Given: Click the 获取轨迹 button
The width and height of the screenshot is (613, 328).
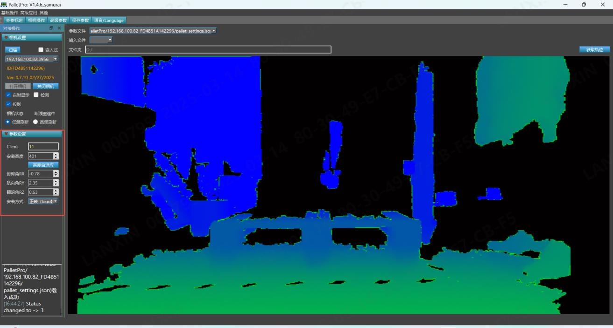Looking at the screenshot, I should [x=595, y=49].
